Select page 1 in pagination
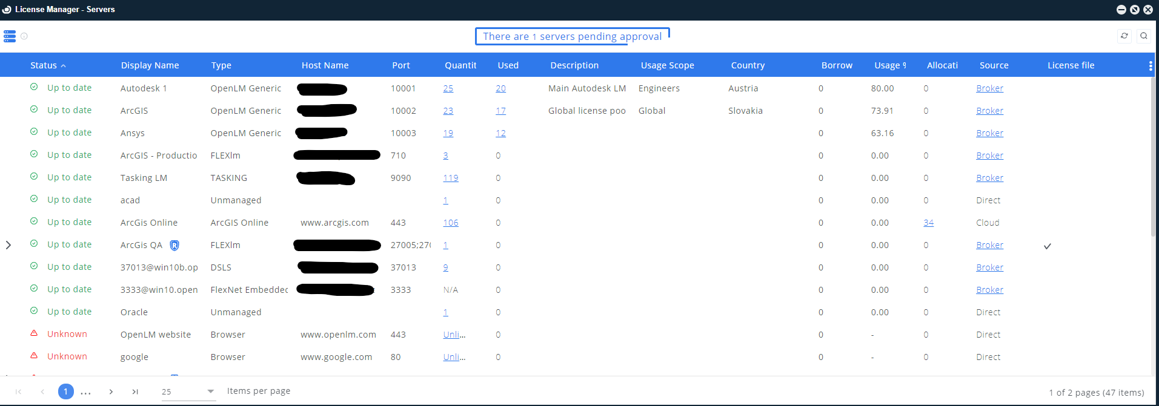 [66, 391]
